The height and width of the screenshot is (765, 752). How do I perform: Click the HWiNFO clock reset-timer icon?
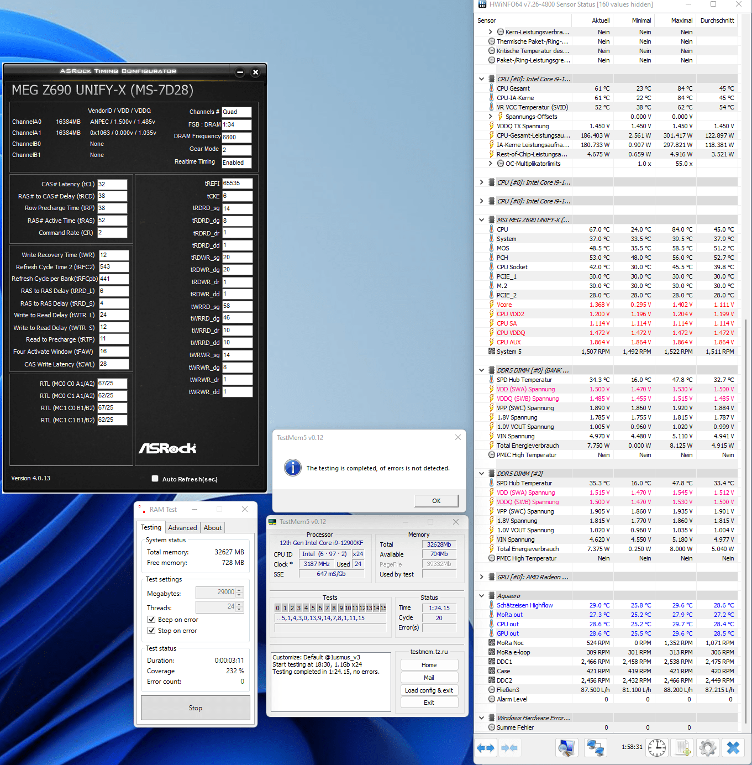pyautogui.click(x=657, y=748)
